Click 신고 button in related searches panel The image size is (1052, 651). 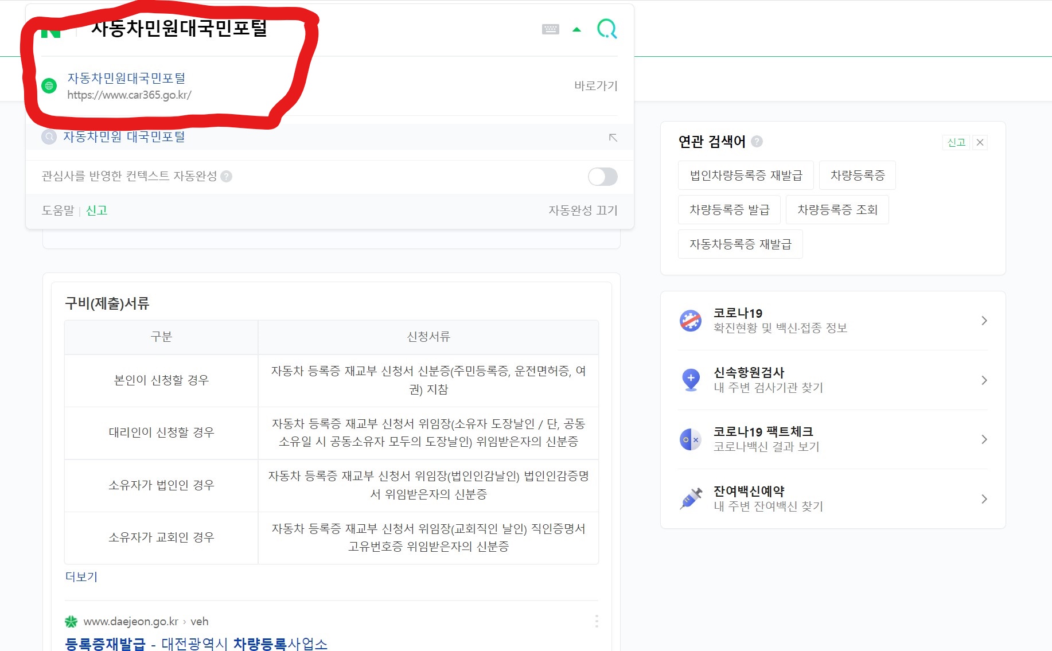click(956, 142)
